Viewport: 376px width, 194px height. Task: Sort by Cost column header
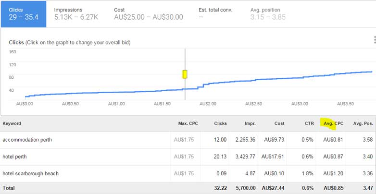pyautogui.click(x=279, y=123)
